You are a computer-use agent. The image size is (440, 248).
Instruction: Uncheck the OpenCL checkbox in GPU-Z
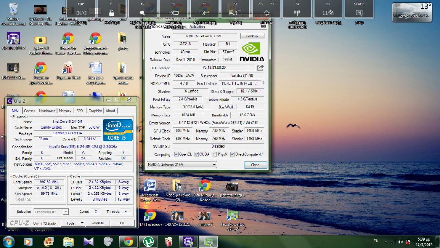(176, 154)
